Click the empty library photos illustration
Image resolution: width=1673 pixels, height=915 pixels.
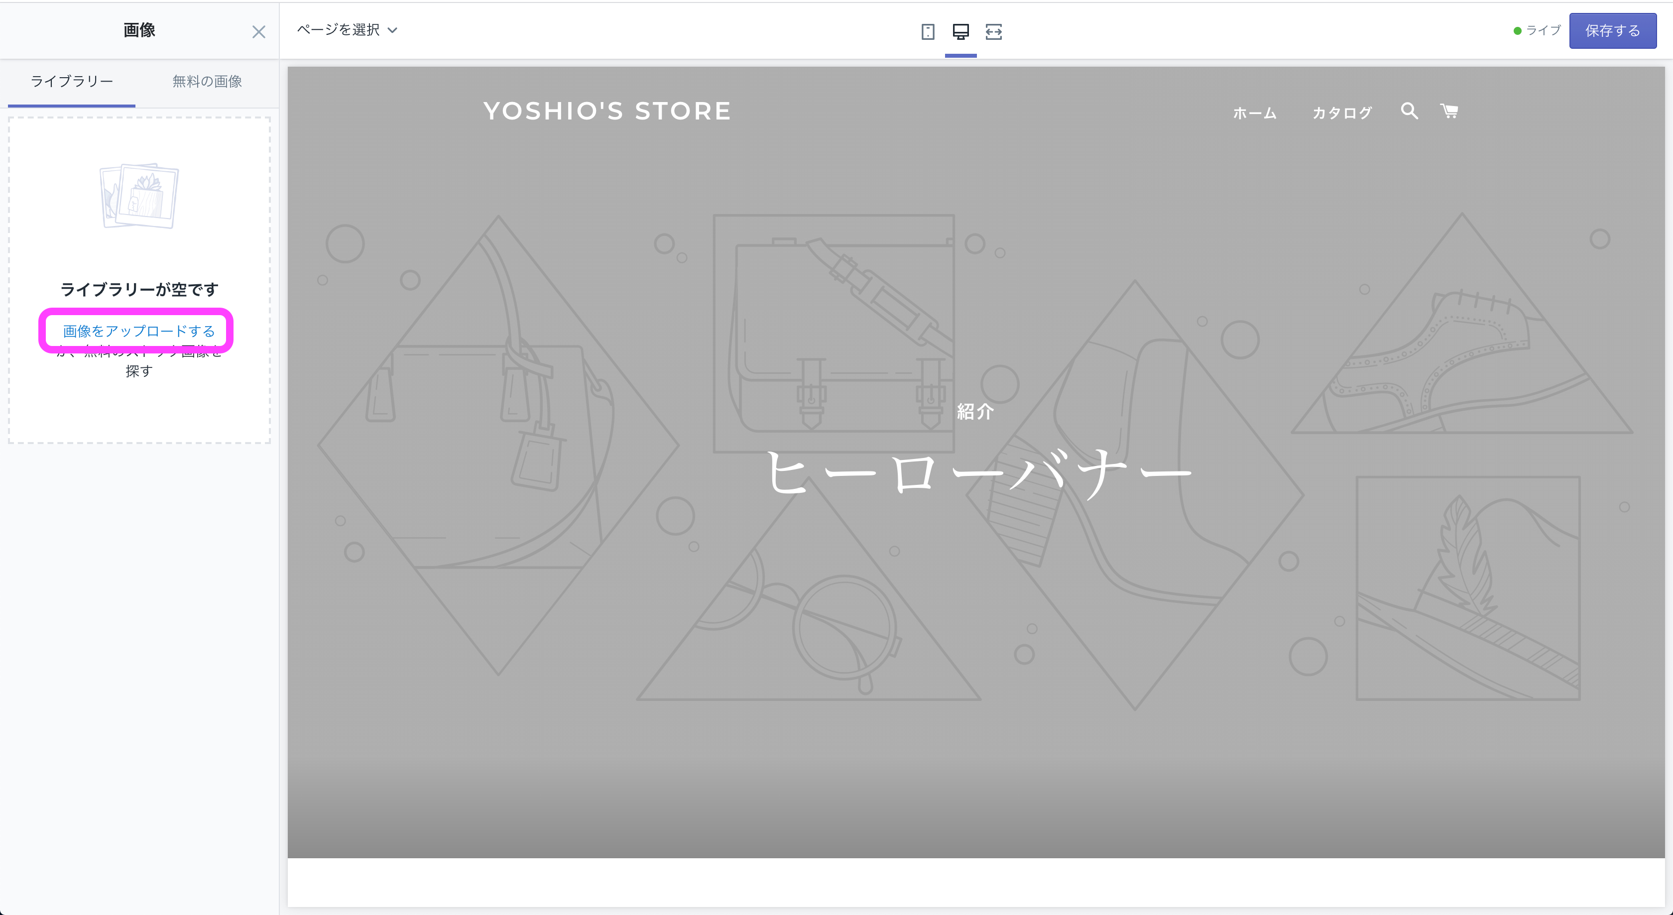138,196
